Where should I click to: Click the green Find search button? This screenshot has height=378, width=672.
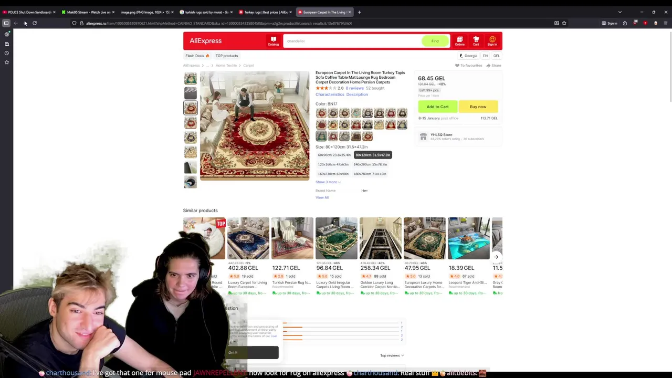[x=435, y=41]
